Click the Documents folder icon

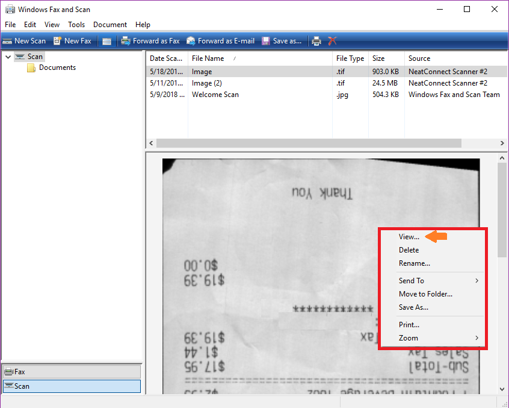(x=31, y=67)
